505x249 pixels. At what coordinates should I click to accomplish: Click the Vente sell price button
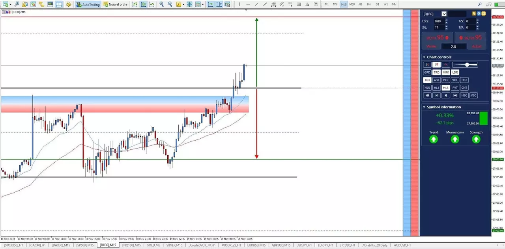438,41
